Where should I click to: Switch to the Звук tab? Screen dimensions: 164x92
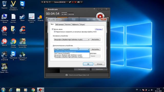52,24
